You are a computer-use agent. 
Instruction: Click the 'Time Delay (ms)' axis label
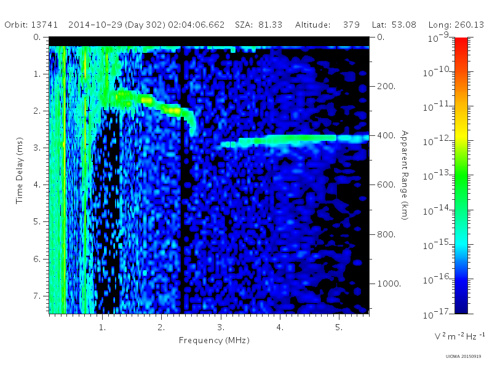click(x=20, y=170)
